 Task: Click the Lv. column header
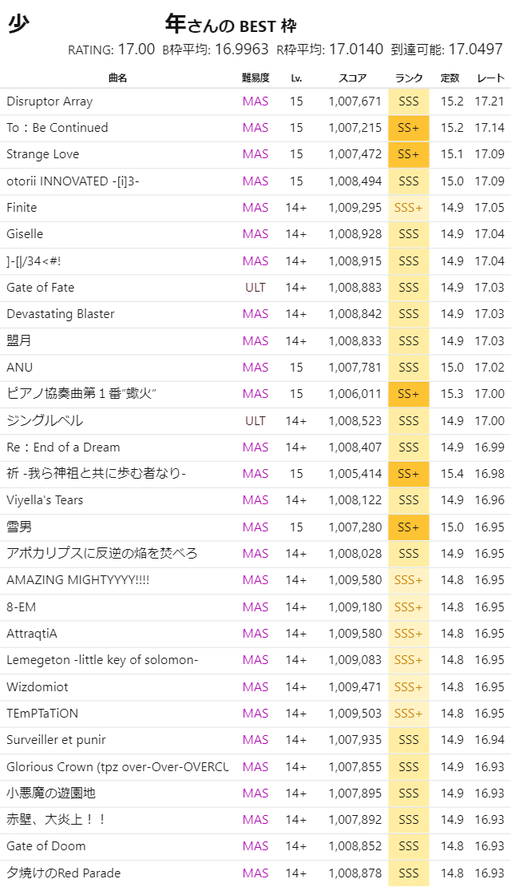pyautogui.click(x=297, y=78)
